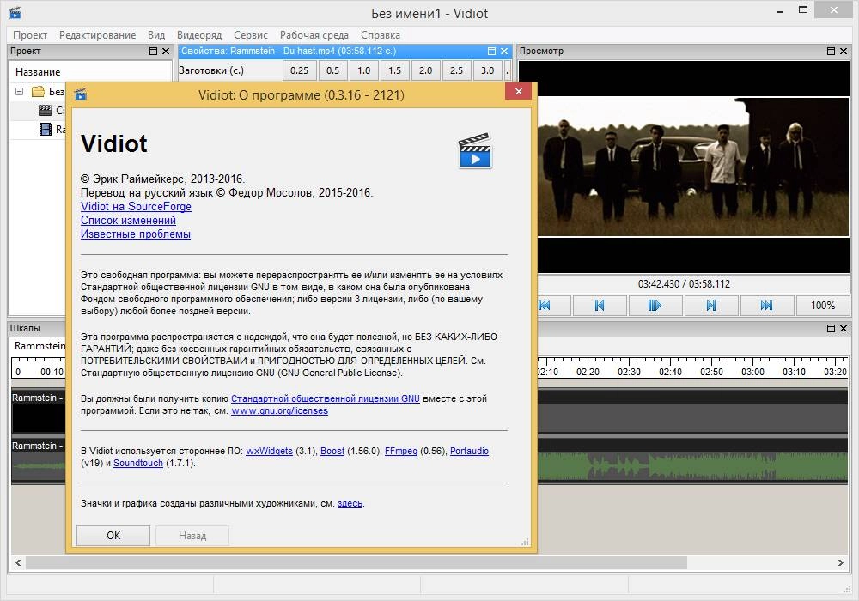Click the 03:00 mark on timeline ruler
The height and width of the screenshot is (601, 859).
752,372
